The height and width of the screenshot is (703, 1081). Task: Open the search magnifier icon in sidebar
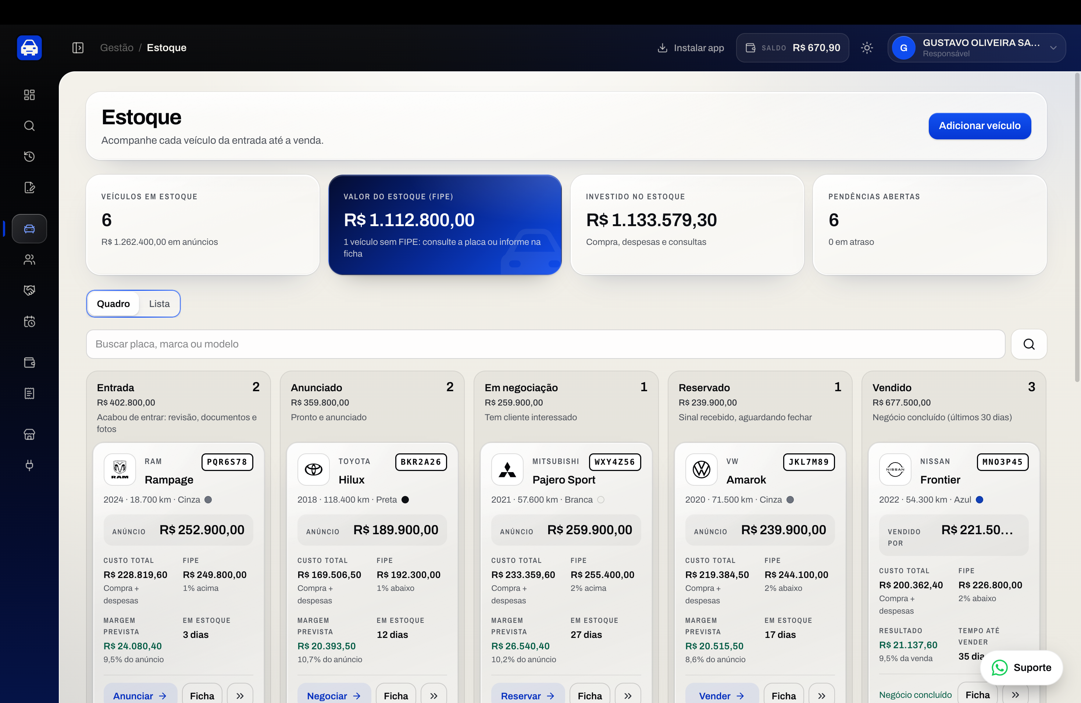(x=29, y=126)
